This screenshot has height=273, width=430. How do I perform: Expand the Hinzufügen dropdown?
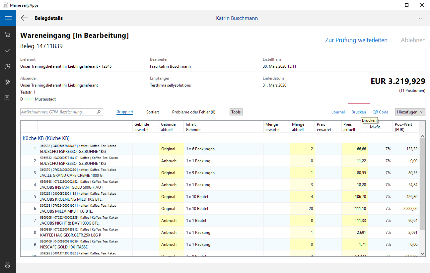click(410, 112)
